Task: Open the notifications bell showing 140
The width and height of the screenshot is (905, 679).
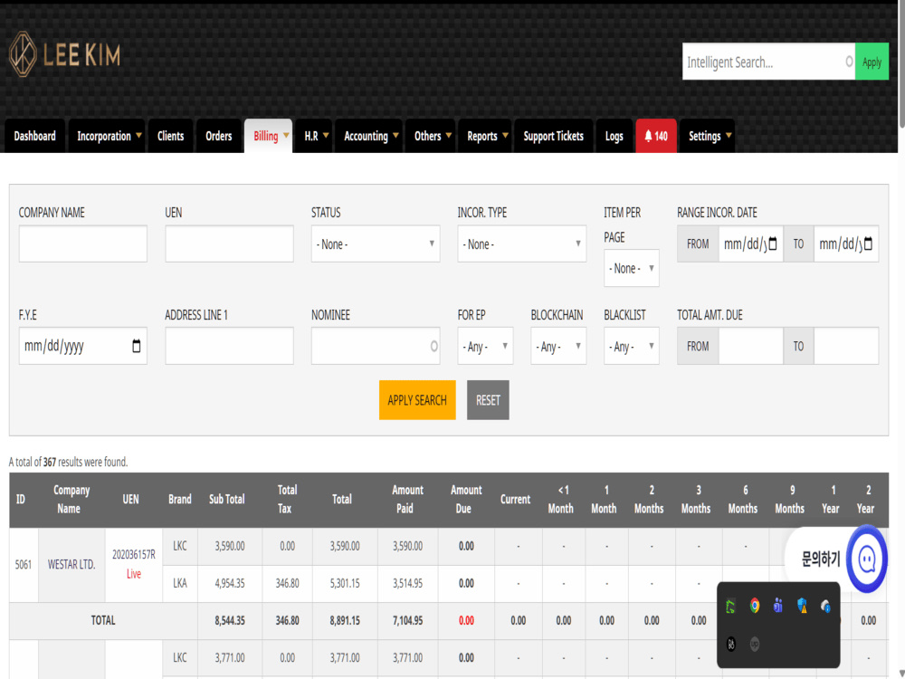Action: 655,137
